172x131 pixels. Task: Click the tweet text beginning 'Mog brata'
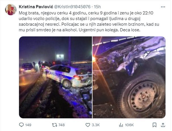(89, 21)
